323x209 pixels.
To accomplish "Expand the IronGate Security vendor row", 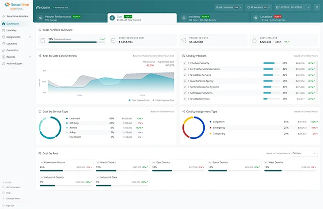I will [x=188, y=63].
